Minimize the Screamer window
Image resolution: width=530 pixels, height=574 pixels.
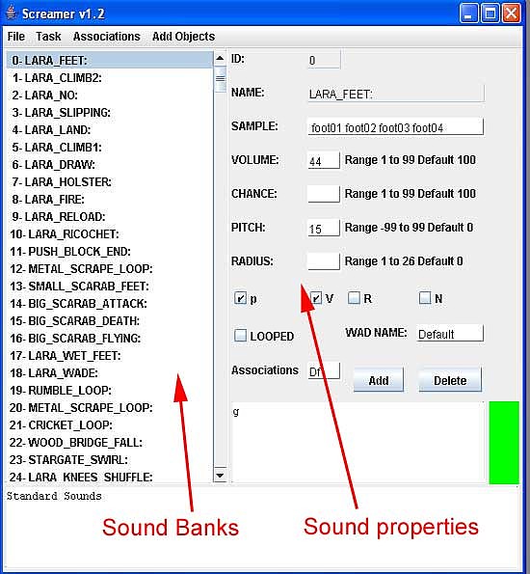click(468, 14)
